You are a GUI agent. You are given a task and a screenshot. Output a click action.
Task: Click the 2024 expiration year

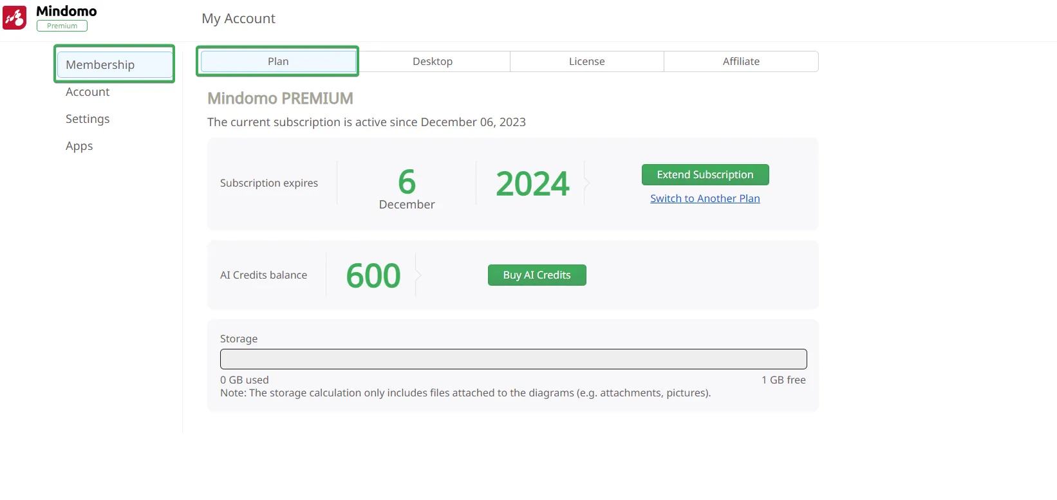[x=532, y=183]
